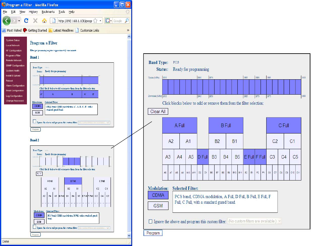
Task: Click the stop loading X icon
Action: [35, 21]
